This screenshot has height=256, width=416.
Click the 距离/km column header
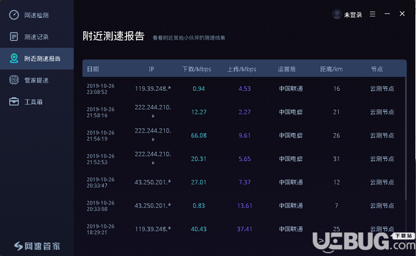(331, 69)
